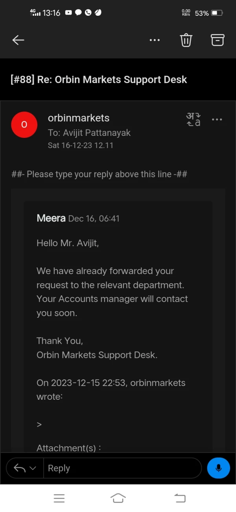Open message options three-dot menu
This screenshot has height=512, width=236.
tap(217, 119)
